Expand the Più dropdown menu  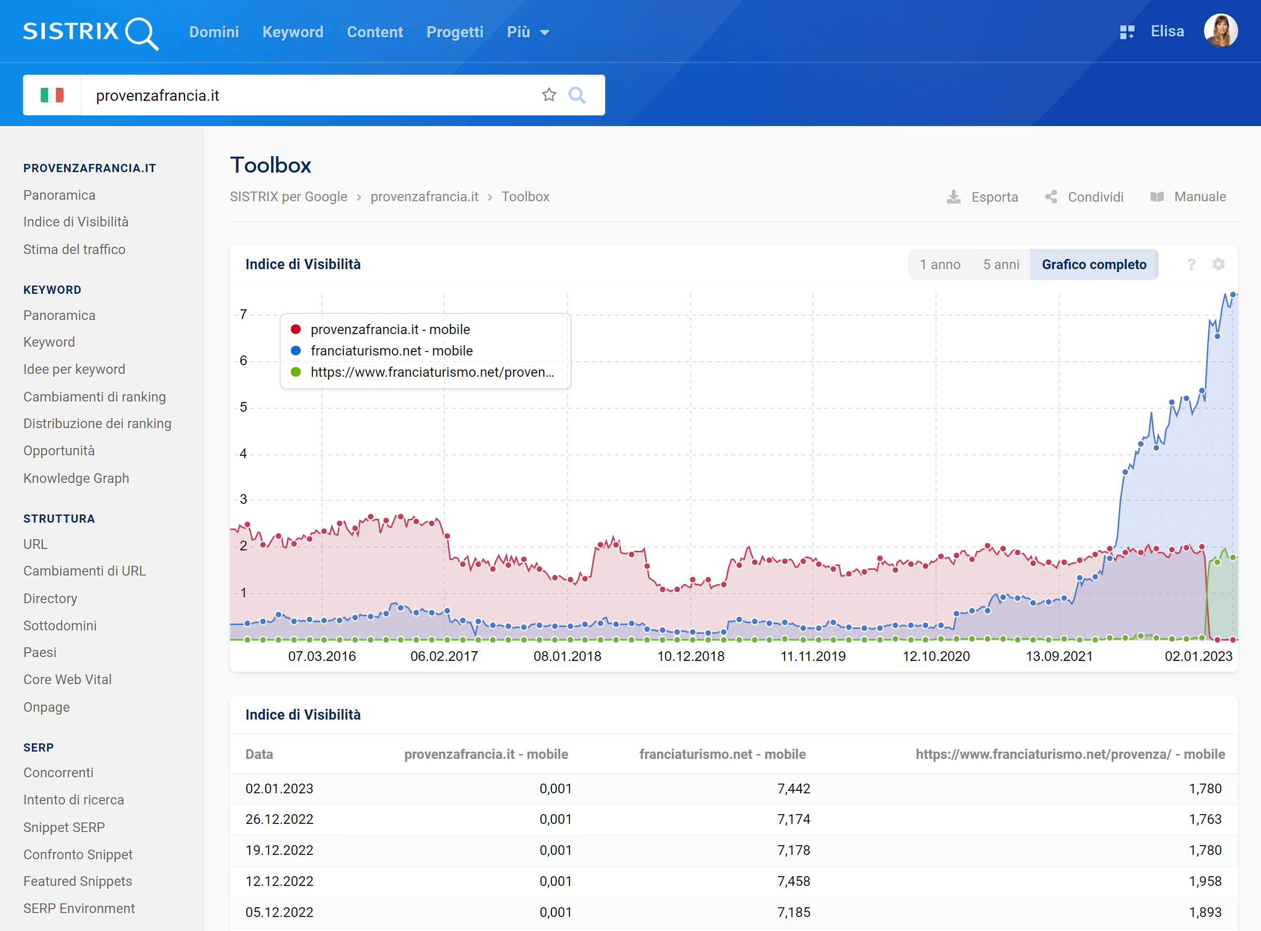pos(528,32)
